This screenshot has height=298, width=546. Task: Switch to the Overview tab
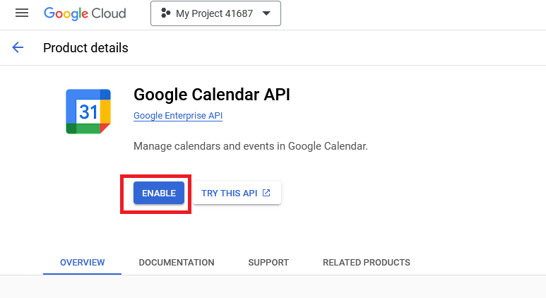[x=82, y=263]
